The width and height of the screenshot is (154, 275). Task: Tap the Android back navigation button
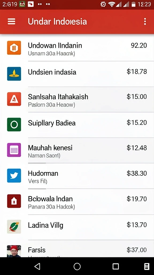(37, 266)
